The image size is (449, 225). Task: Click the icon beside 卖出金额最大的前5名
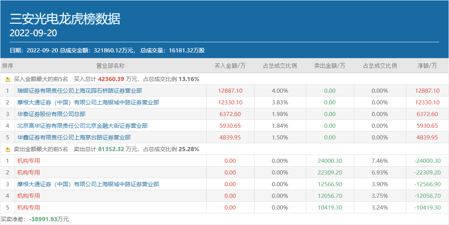tap(8, 149)
